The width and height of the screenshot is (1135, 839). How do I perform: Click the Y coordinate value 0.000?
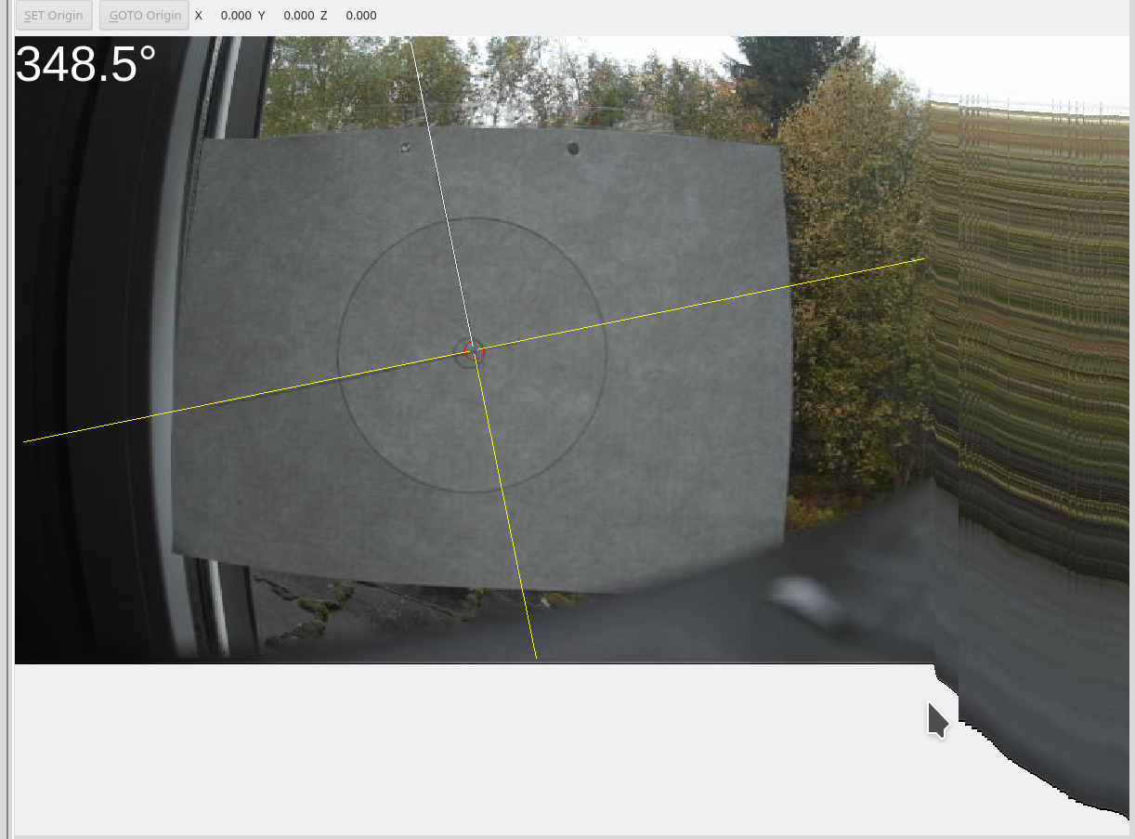298,16
